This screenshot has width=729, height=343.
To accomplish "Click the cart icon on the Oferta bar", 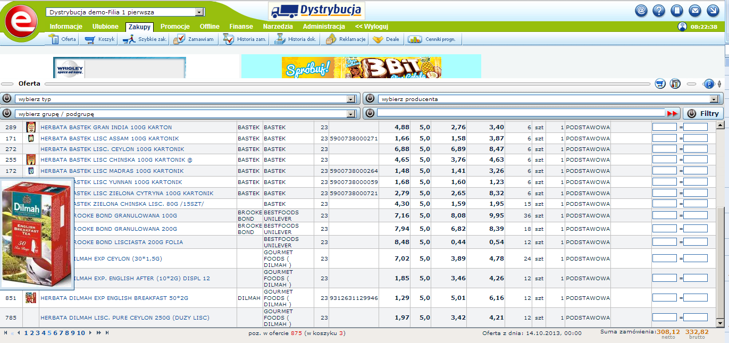I will pyautogui.click(x=660, y=83).
